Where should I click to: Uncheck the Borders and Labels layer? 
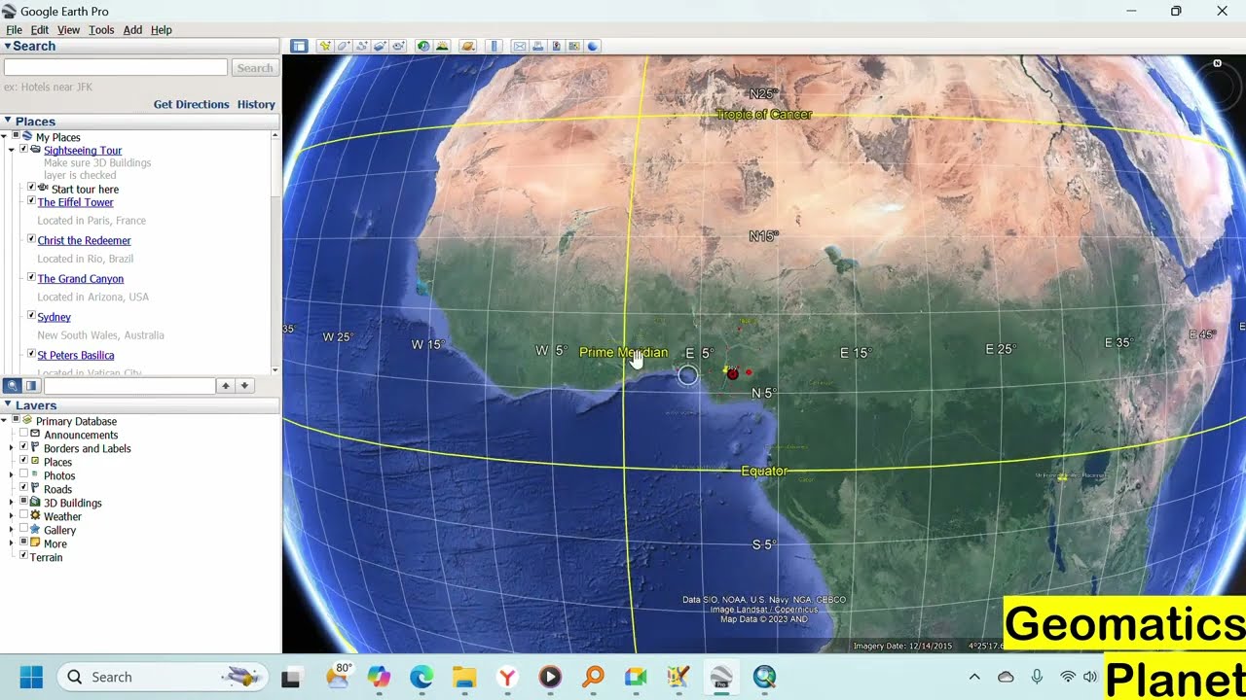pyautogui.click(x=24, y=448)
